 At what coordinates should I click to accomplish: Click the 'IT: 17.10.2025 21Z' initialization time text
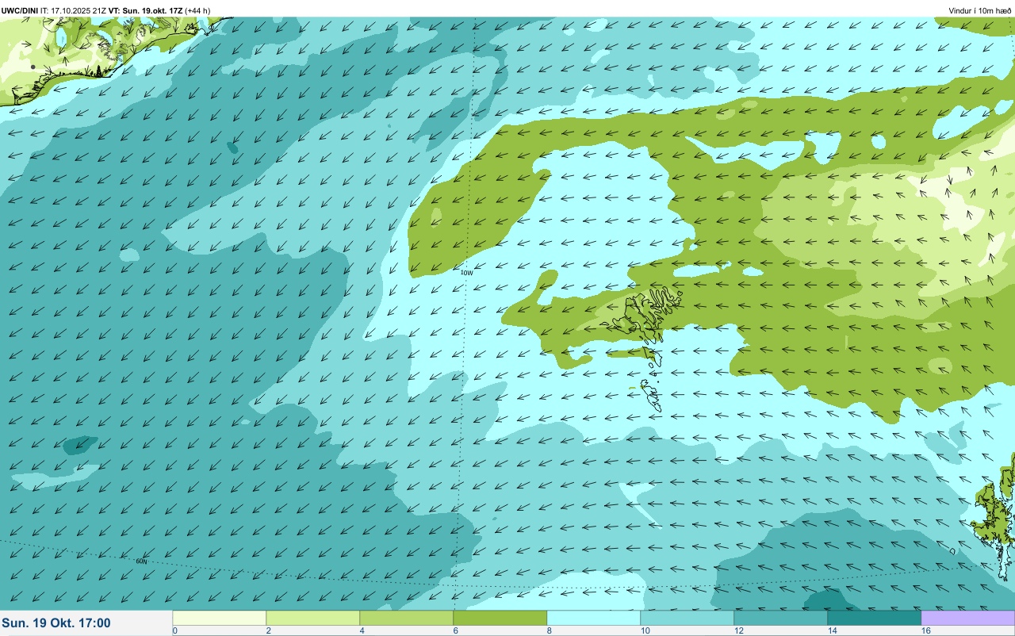tap(74, 10)
